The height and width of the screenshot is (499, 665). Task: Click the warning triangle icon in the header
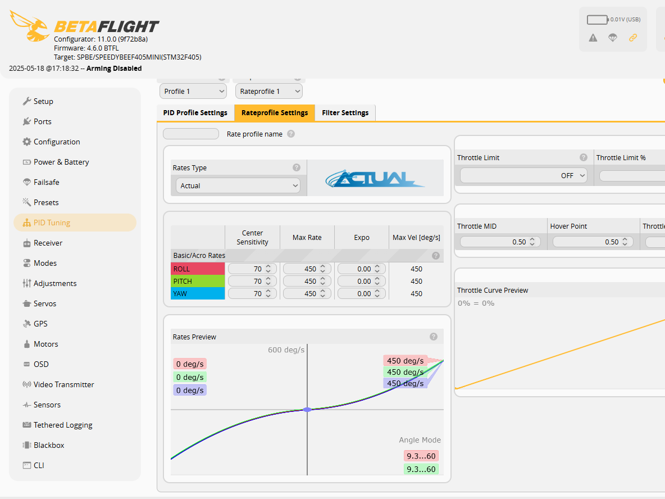click(593, 38)
